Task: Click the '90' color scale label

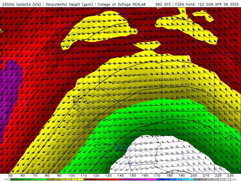Action: point(59,176)
